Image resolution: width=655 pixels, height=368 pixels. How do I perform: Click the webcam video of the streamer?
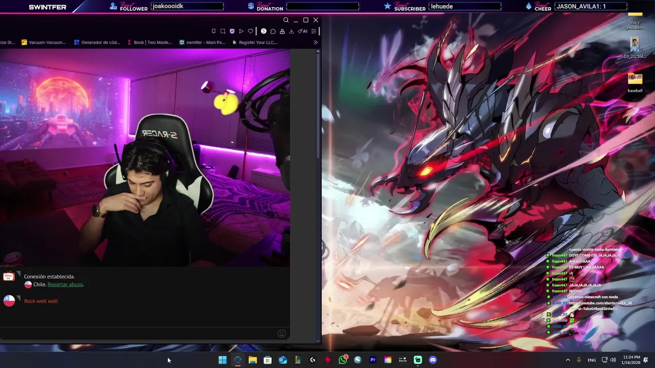tap(145, 158)
